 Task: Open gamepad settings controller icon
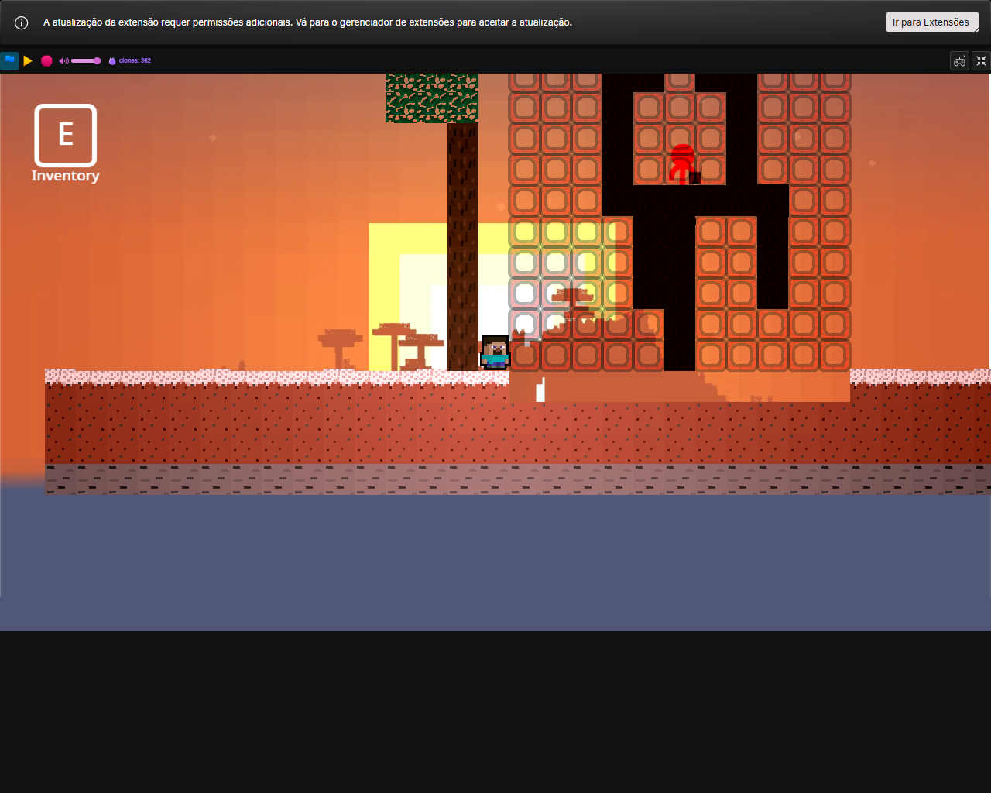959,61
